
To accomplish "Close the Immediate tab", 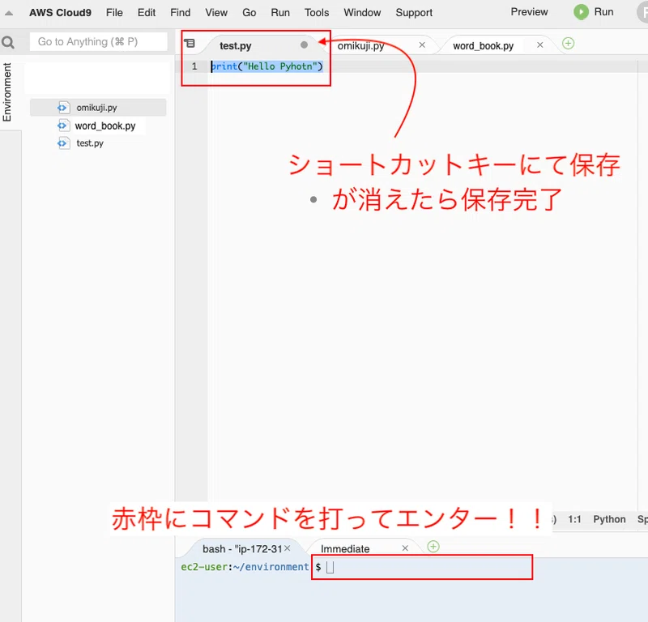I will [x=405, y=548].
